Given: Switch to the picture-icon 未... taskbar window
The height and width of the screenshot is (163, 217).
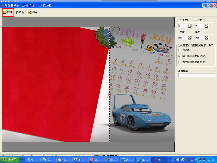Looking at the screenshot, I should (127, 160).
